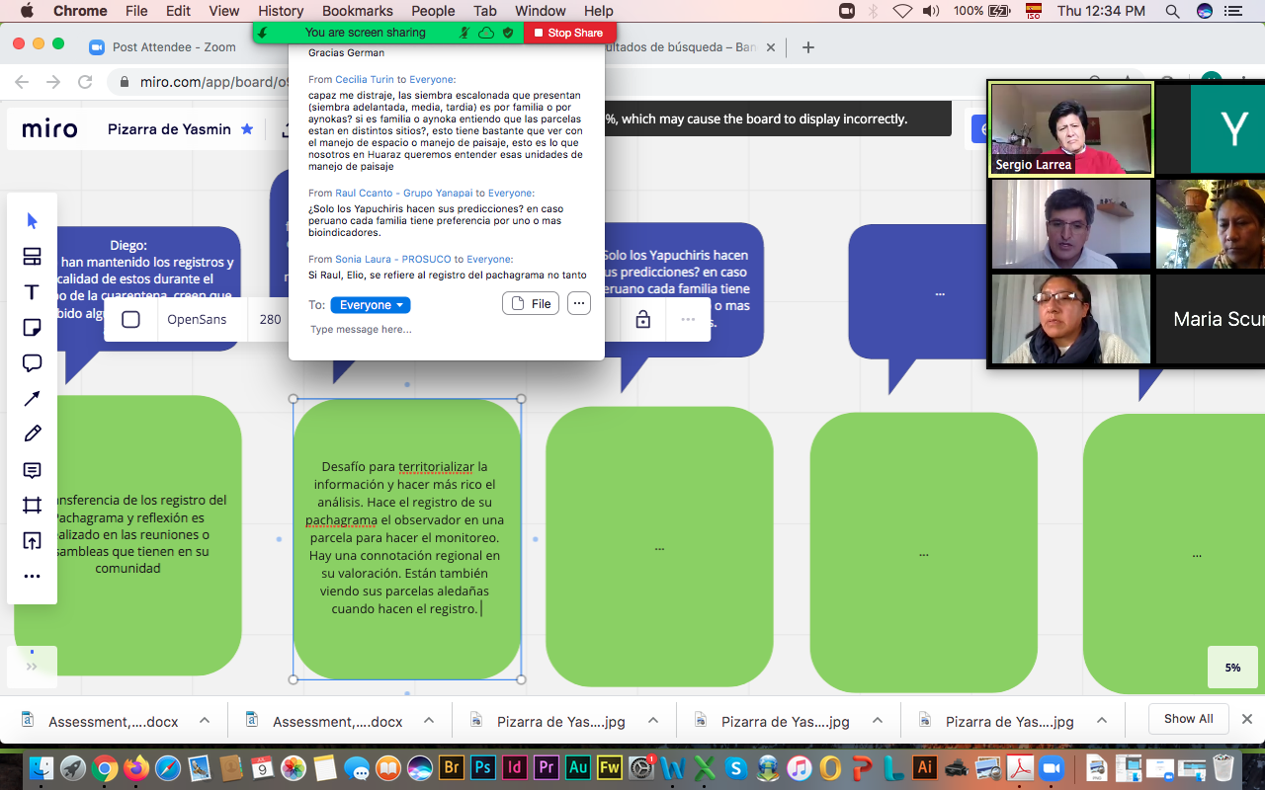Open the Everyone recipient dropdown in chat

pos(371,305)
